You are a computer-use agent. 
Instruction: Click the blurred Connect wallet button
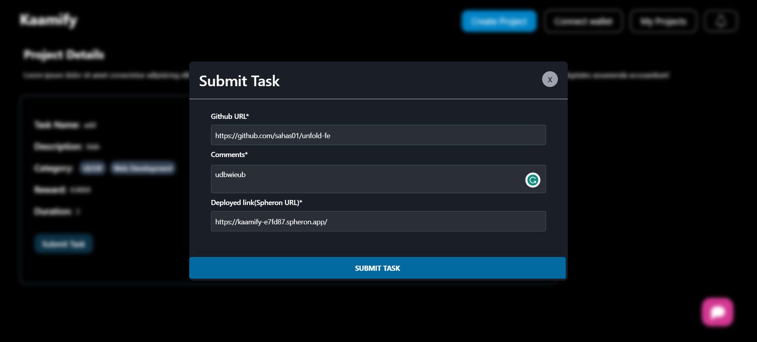583,21
